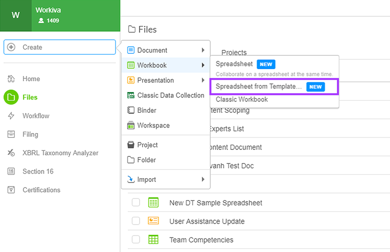Click the Workiva workspace avatar W

[16, 16]
